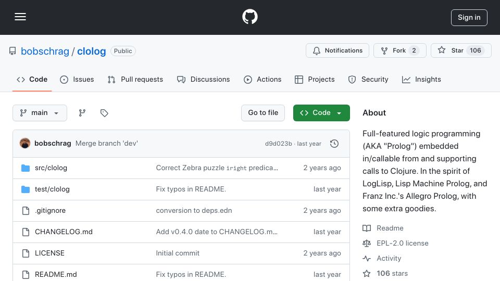The height and width of the screenshot is (281, 500).
Task: Open bobschrag owner profile link
Action: (45, 51)
